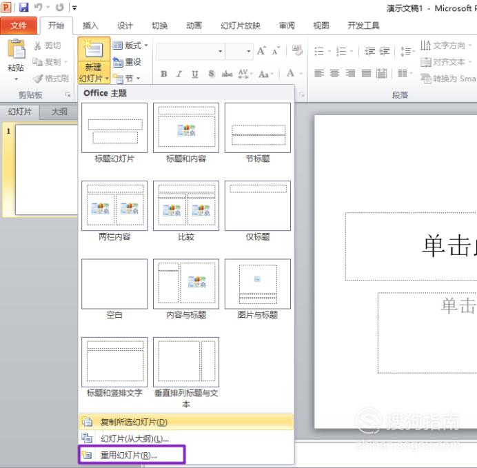Center the text alignment
Viewport: 477px width, 468px height.
coord(334,73)
